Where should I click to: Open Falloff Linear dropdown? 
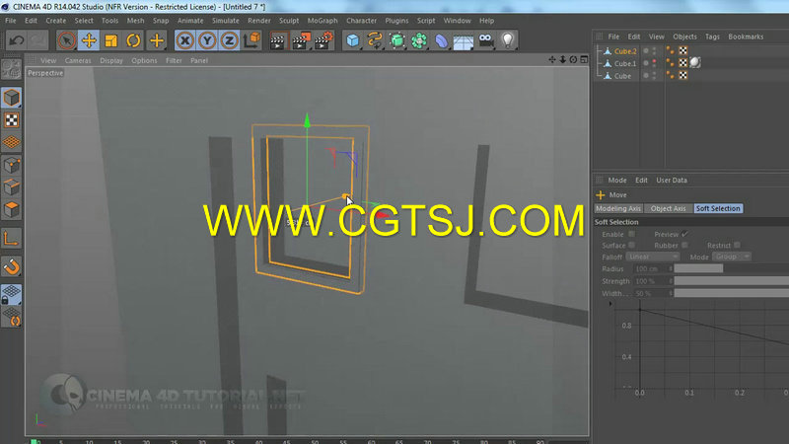click(x=653, y=257)
